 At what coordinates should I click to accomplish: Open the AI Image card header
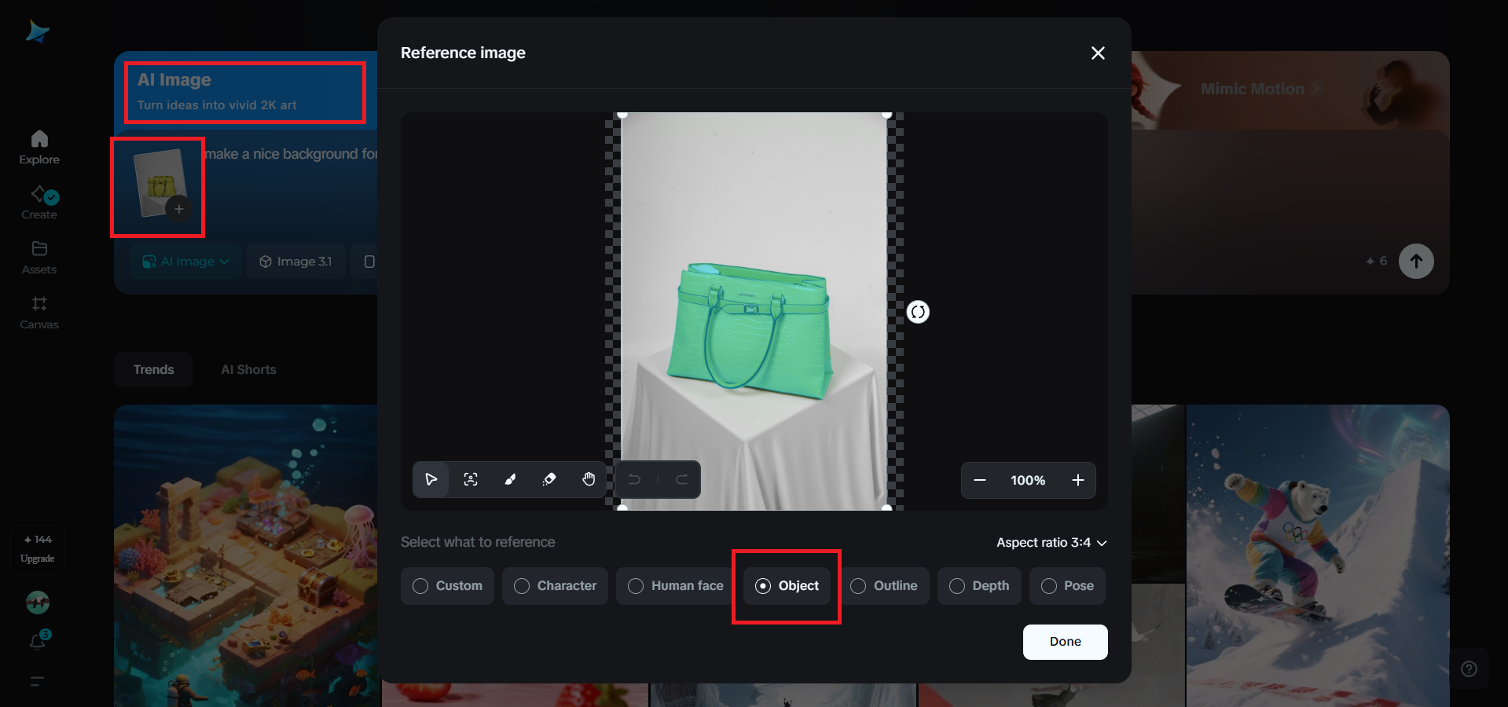[245, 92]
